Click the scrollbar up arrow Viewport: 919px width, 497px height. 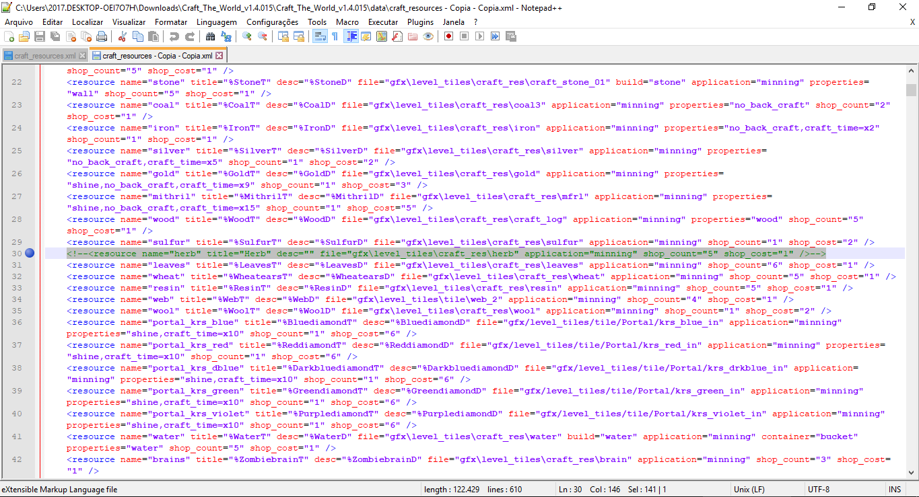click(x=911, y=70)
